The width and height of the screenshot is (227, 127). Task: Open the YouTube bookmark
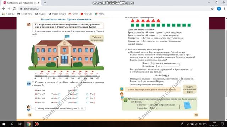(86, 14)
